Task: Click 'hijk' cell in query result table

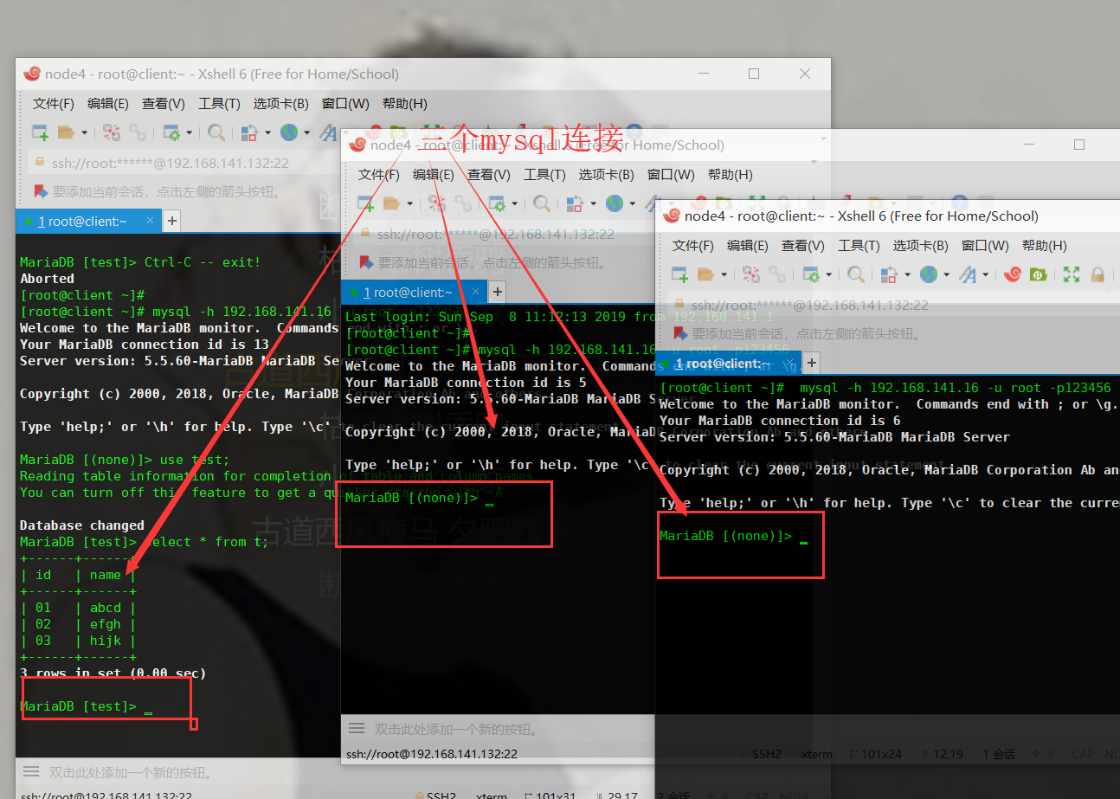Action: [106, 641]
